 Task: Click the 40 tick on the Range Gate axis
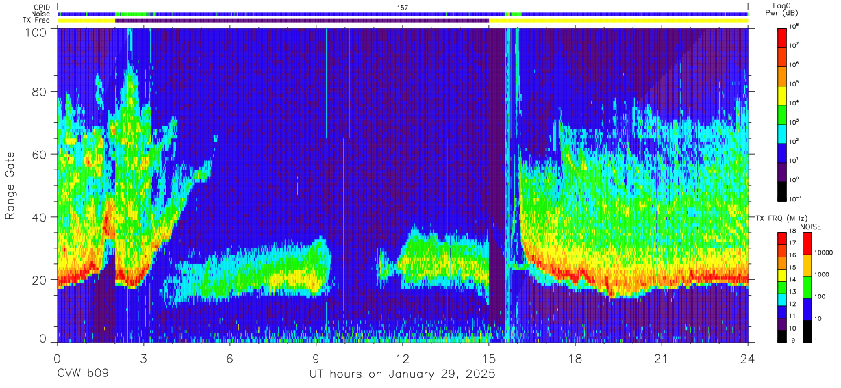click(40, 217)
